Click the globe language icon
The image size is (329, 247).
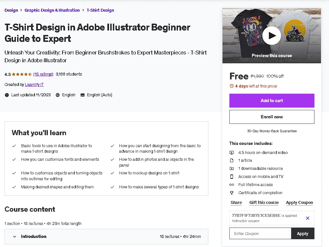pyautogui.click(x=58, y=95)
